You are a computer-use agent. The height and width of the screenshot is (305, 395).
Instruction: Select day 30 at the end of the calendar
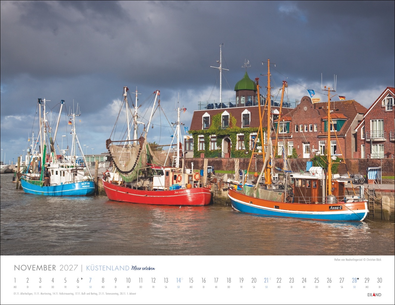[x=379, y=280]
